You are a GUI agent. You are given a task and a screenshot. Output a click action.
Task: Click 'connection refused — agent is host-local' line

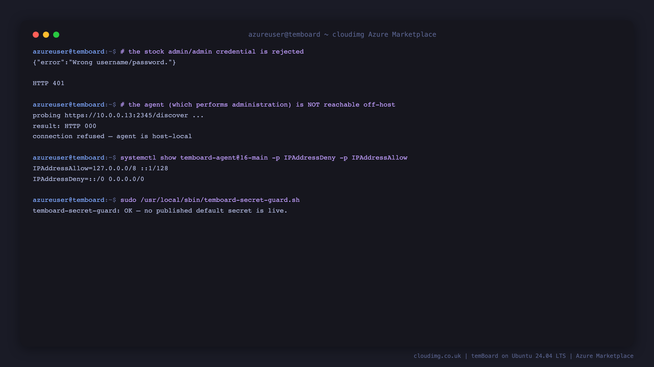(x=112, y=136)
